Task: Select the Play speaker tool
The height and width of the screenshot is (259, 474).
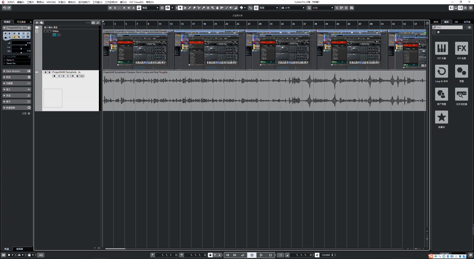Action: 231,8
